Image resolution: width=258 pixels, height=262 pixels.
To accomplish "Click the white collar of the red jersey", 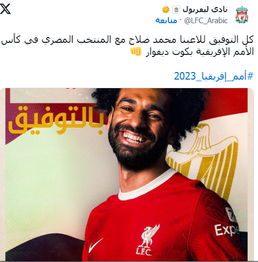I will [x=145, y=186].
